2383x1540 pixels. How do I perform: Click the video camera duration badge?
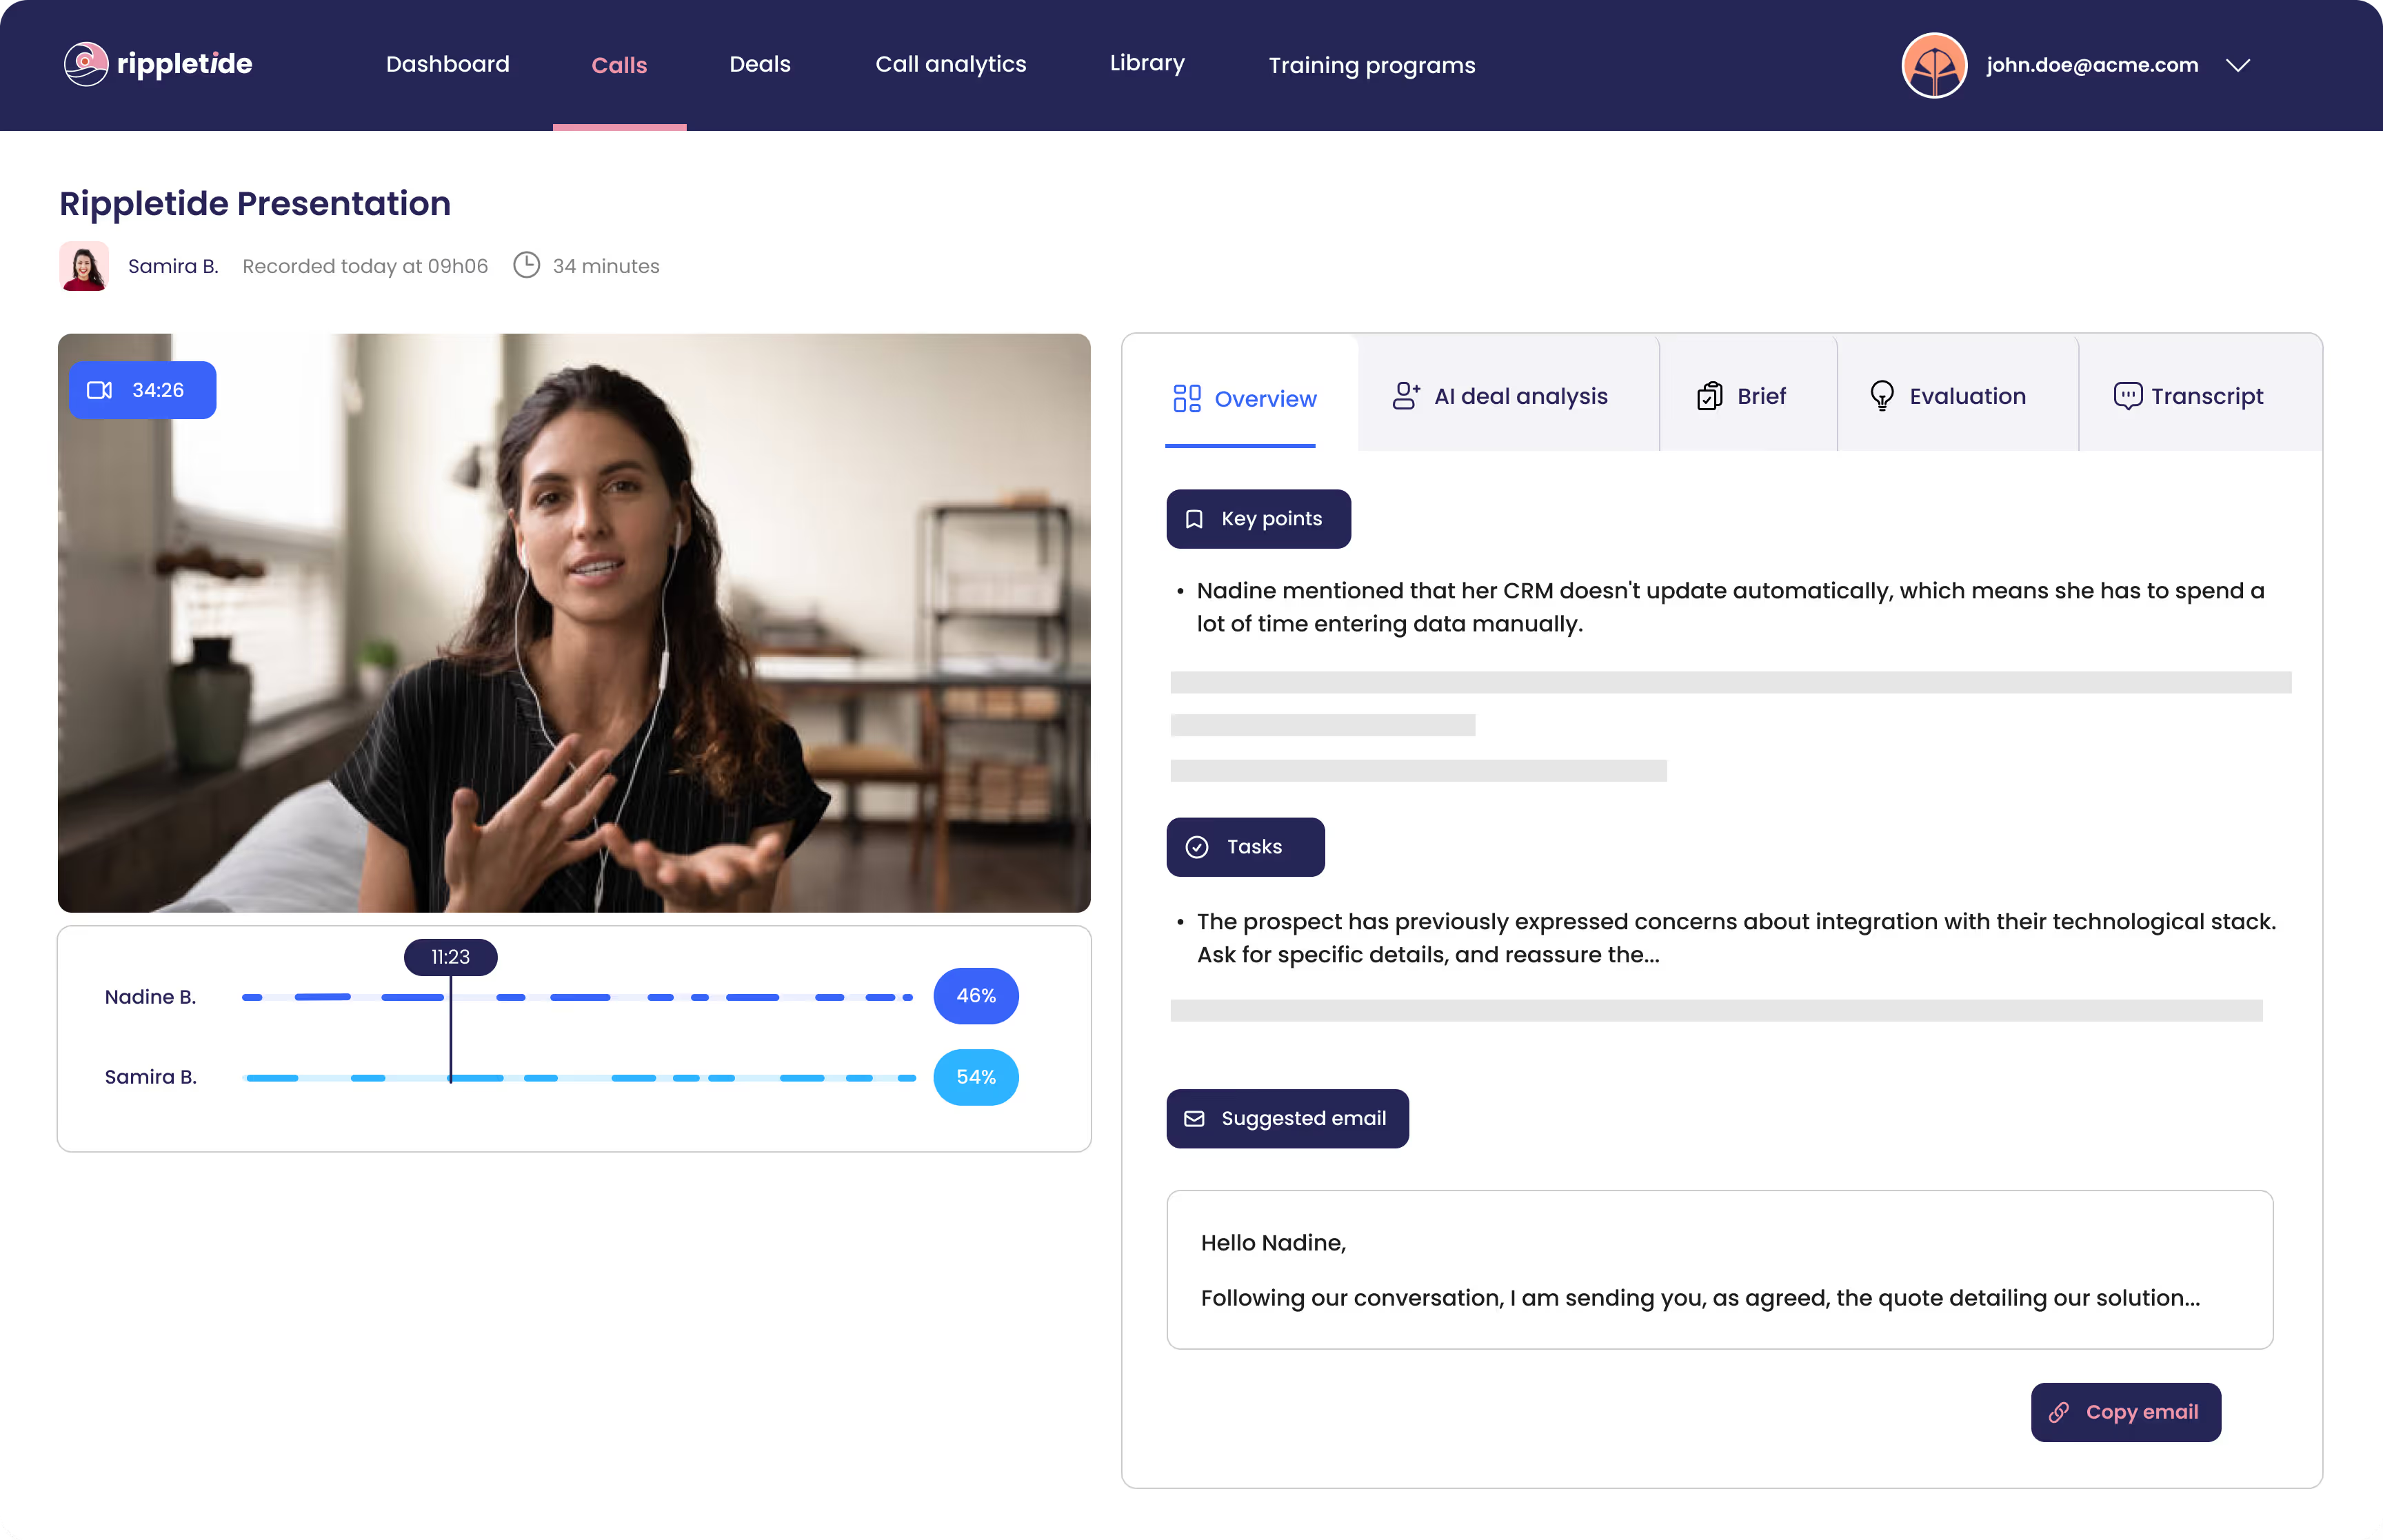click(142, 390)
